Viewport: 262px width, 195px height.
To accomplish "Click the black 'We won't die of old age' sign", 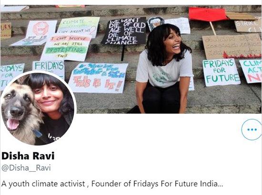I will point(124,31).
